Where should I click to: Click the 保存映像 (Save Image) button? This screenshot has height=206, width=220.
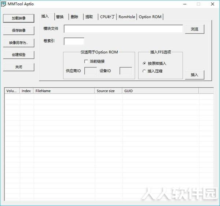tap(19, 30)
